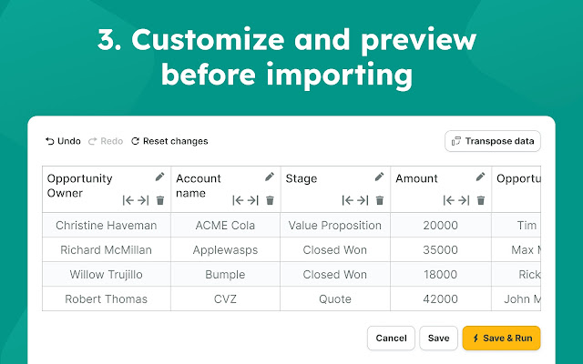Click the Save button
Image resolution: width=583 pixels, height=364 pixels.
click(438, 339)
